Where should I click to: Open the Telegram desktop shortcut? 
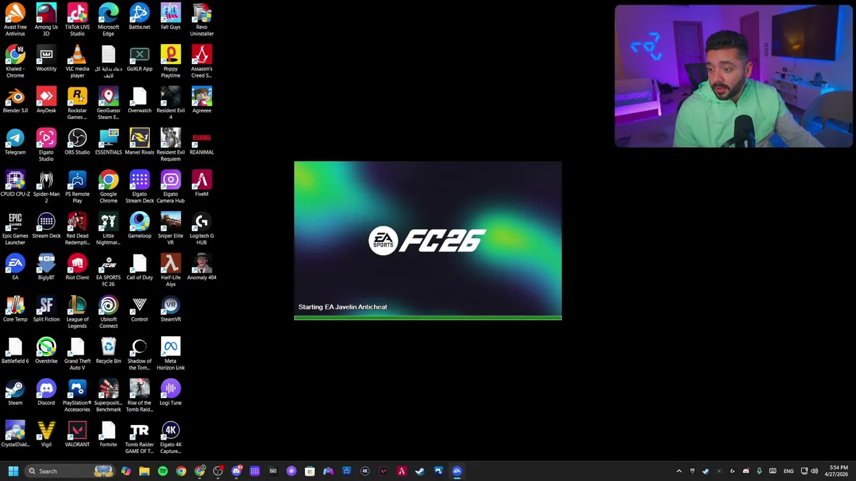click(x=15, y=142)
